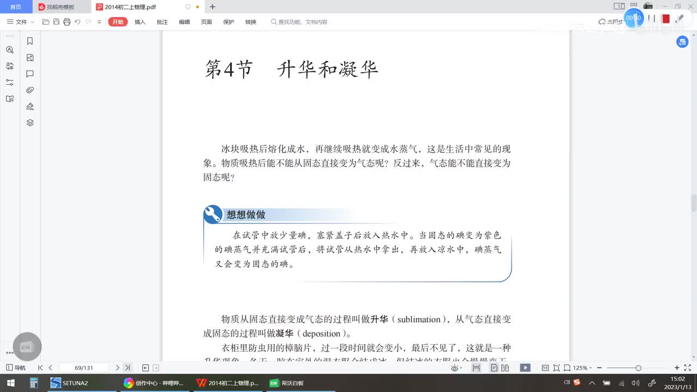Click the undo arrow icon
Screen dimensions: 697x392
pyautogui.click(x=77, y=22)
